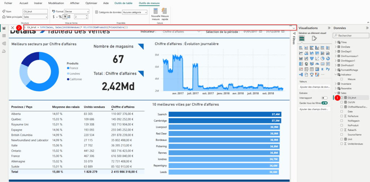The height and width of the screenshot is (182, 370).
Task: Toggle the Interrapport switch
Action: [x=324, y=98]
